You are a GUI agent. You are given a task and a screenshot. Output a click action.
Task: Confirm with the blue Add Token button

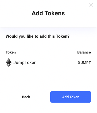click(71, 97)
